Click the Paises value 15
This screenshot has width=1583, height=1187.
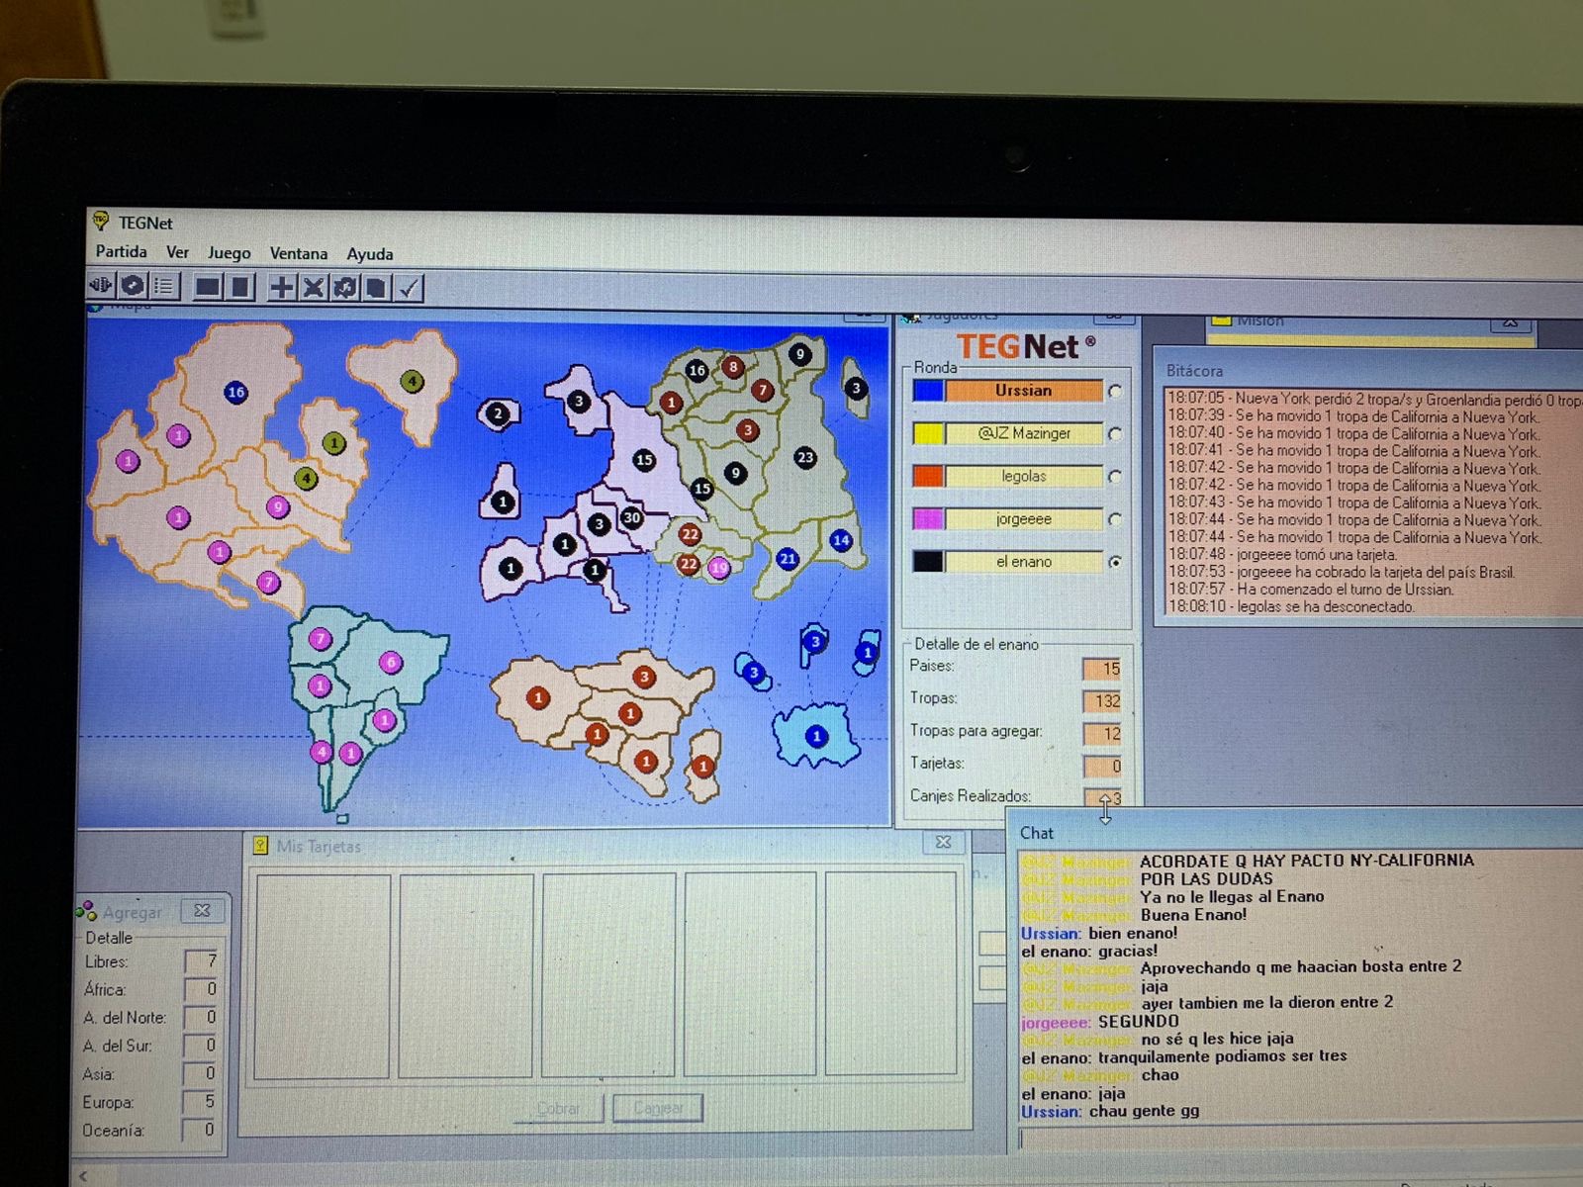point(1102,669)
